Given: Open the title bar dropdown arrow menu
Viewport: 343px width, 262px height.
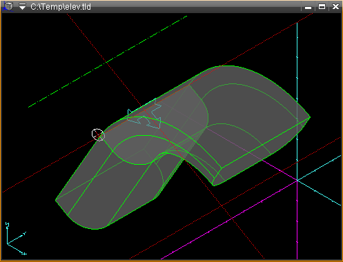Looking at the screenshot, I should (22, 7).
